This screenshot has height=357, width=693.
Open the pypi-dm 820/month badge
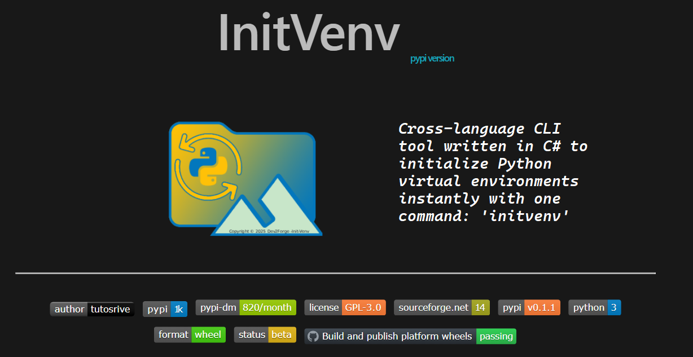click(245, 307)
